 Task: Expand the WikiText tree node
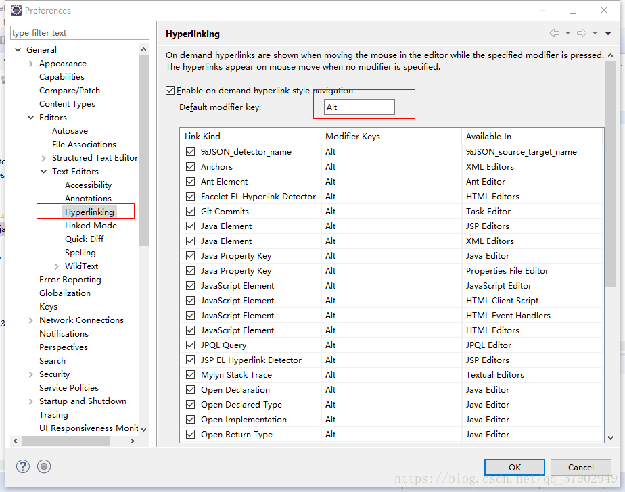pos(56,266)
